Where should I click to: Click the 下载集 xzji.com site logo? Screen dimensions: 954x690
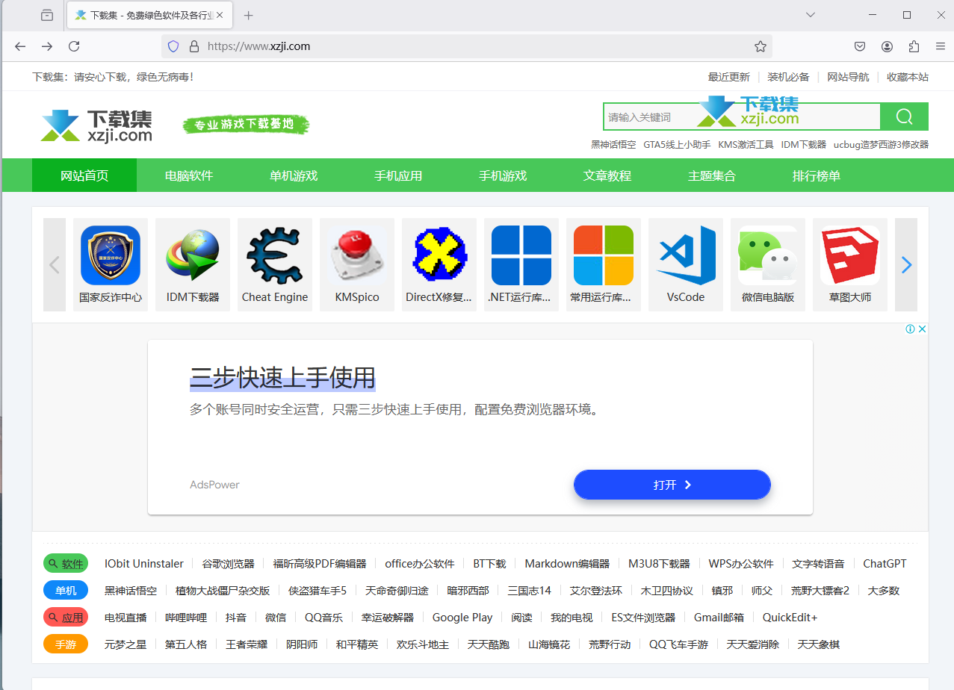[96, 125]
